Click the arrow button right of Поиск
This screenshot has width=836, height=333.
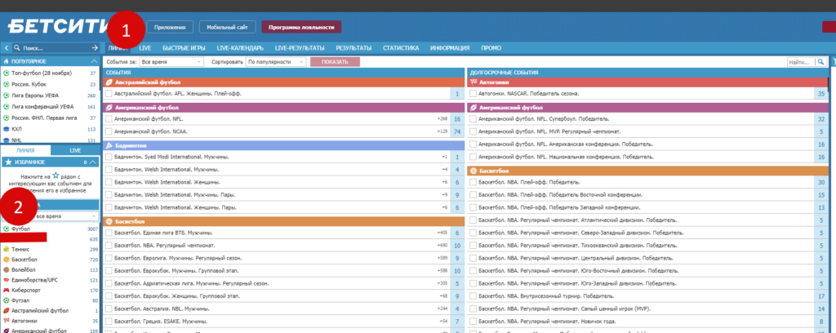tap(95, 48)
